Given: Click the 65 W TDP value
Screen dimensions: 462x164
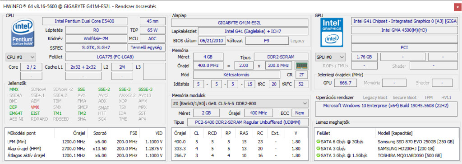Looking at the screenshot, I should [152, 30].
